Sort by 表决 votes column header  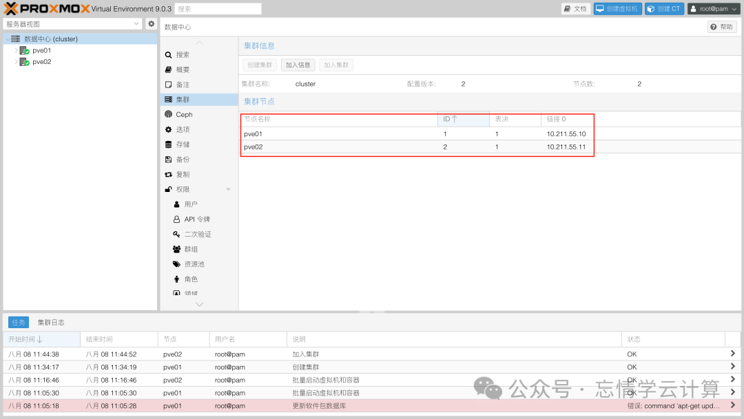(x=515, y=119)
